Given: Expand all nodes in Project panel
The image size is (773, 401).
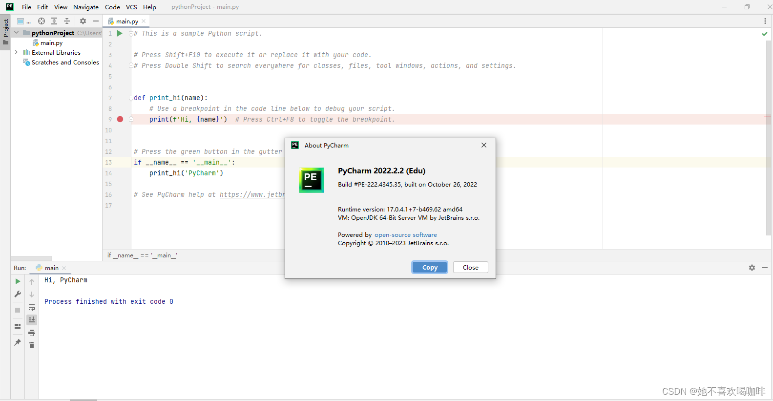Looking at the screenshot, I should [x=54, y=21].
